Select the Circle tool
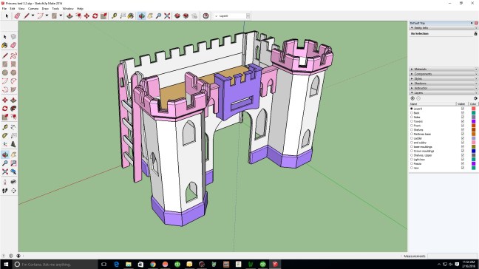Screen dimensions: 479x269 coord(5,72)
